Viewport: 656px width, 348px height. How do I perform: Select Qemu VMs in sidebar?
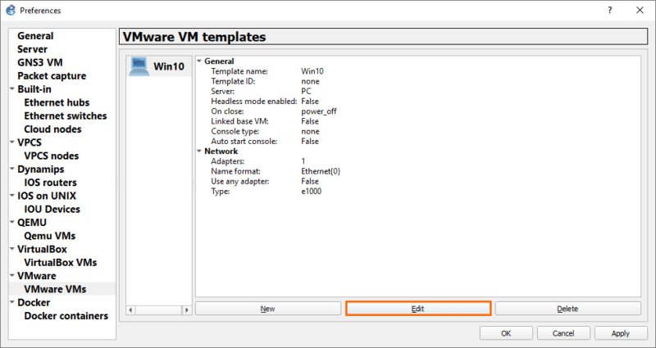[x=50, y=236]
